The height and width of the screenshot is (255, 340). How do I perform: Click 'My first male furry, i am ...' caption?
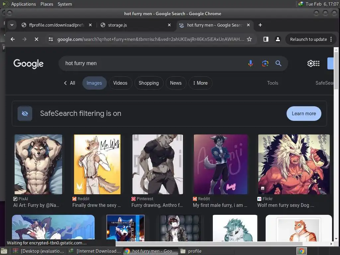pyautogui.click(x=220, y=205)
